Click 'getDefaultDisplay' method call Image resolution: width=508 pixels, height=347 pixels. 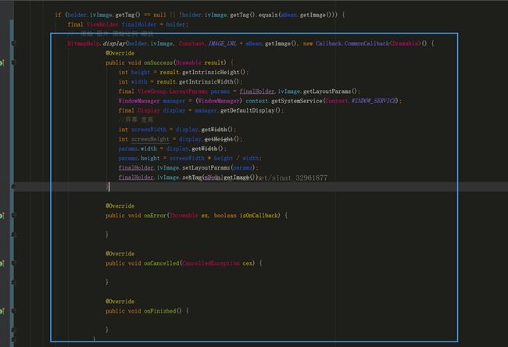(x=248, y=110)
